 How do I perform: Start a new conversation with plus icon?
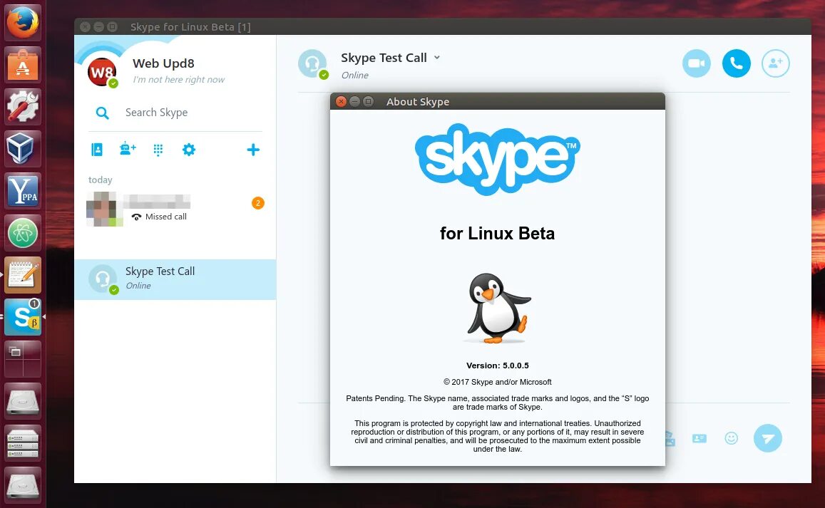pos(253,150)
